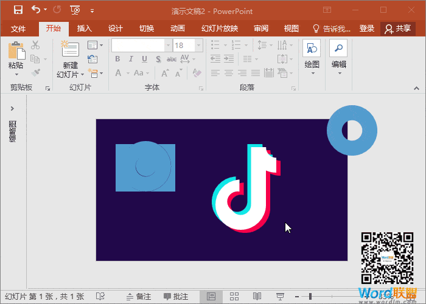The height and width of the screenshot is (304, 426).
Task: Click the 批注 comments button in status bar
Action: click(x=176, y=297)
